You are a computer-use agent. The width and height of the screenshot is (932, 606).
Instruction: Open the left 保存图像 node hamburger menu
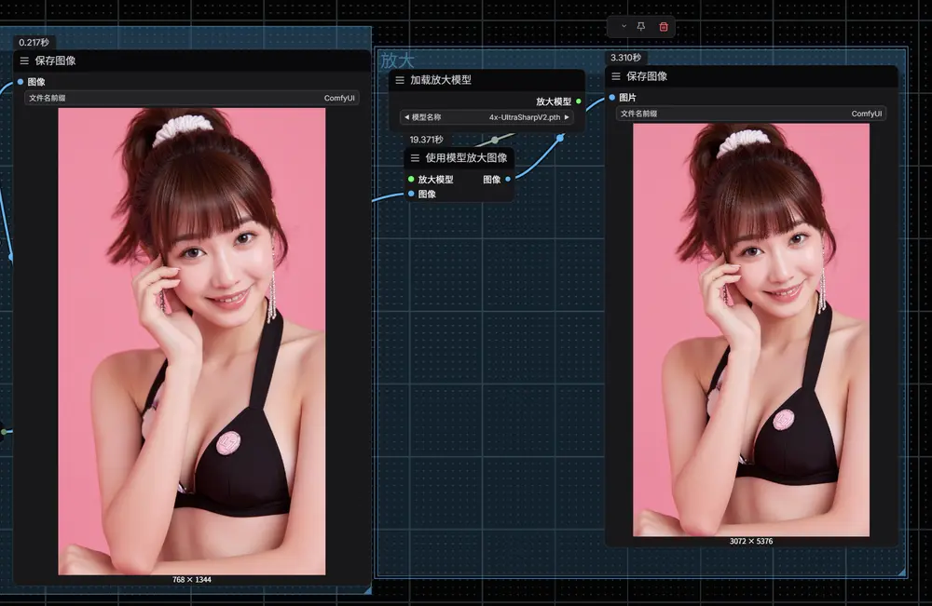(24, 61)
